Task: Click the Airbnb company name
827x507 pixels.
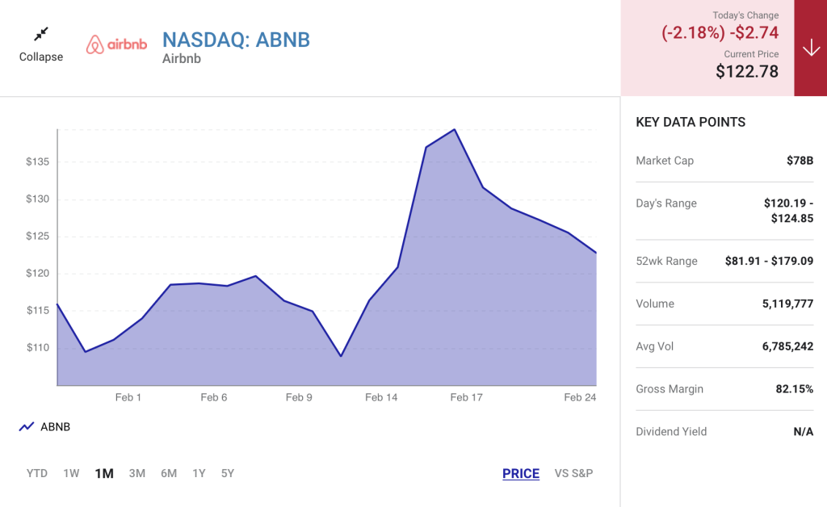Action: [182, 58]
